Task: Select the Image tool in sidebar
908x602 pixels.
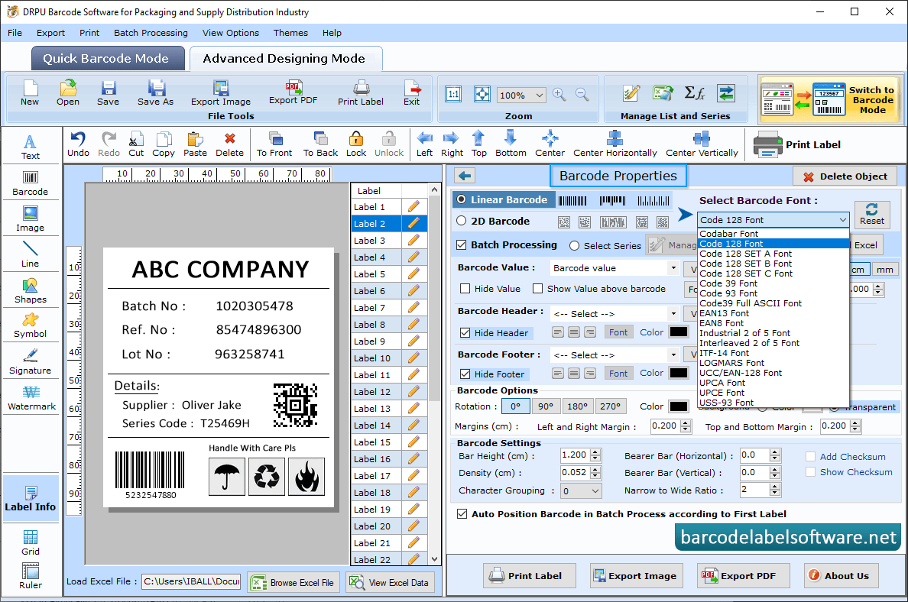Action: (x=30, y=219)
